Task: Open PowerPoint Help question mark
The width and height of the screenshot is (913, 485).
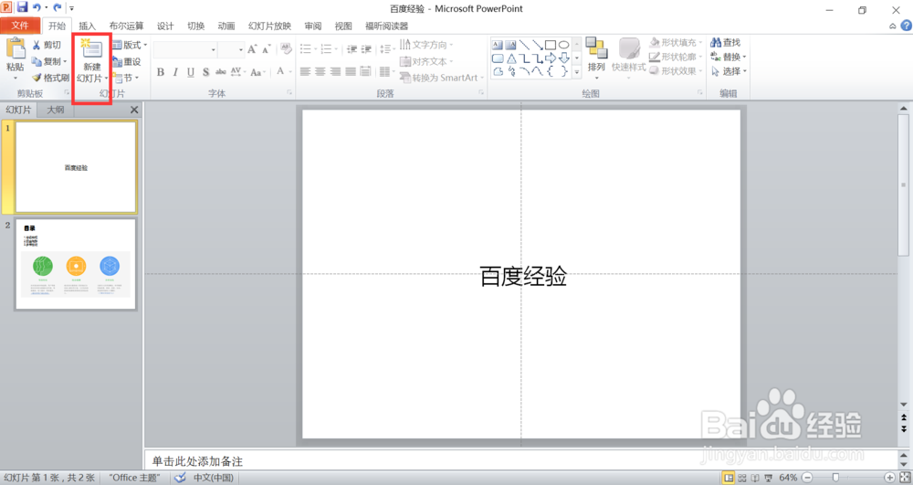Action: point(906,26)
